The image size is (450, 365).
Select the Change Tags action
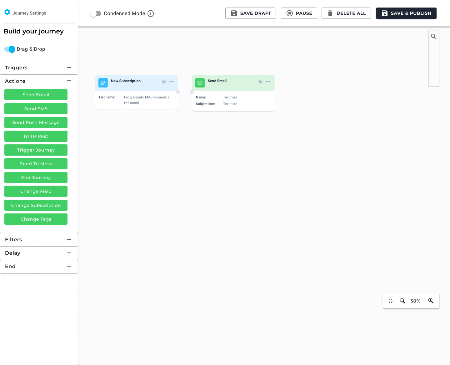(x=36, y=219)
